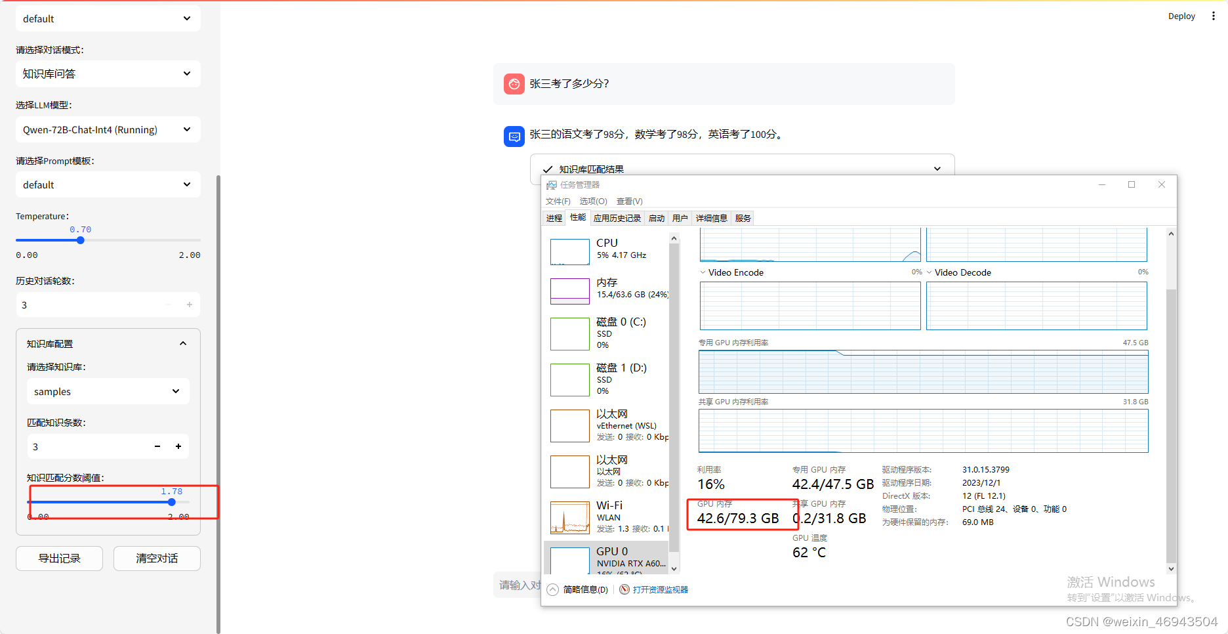Click the sidebar vertical scrollbar

[x=218, y=404]
